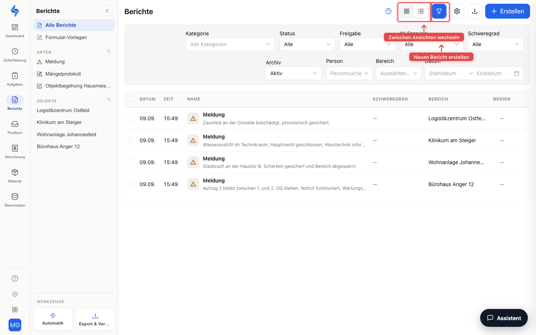Select all rows checkbox in table header
536x335 pixels.
pos(131,99)
